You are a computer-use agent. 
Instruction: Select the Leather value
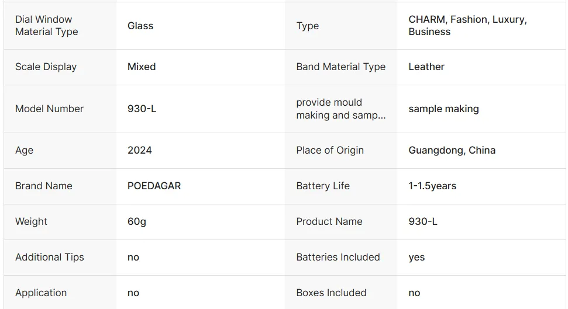tap(426, 67)
